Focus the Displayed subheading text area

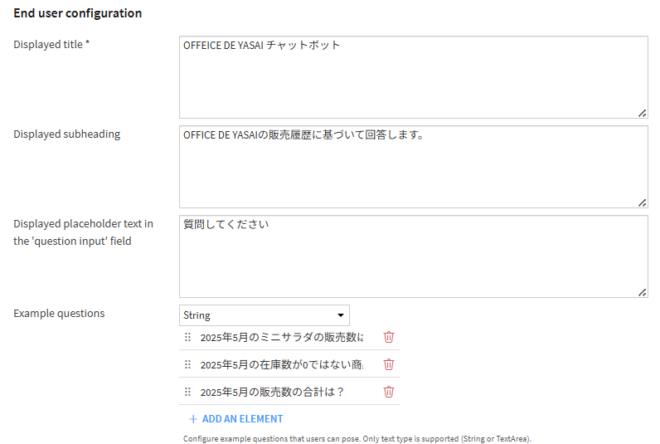pyautogui.click(x=414, y=167)
